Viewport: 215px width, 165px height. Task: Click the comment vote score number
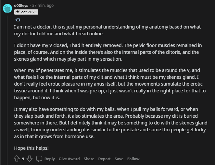click(23, 159)
